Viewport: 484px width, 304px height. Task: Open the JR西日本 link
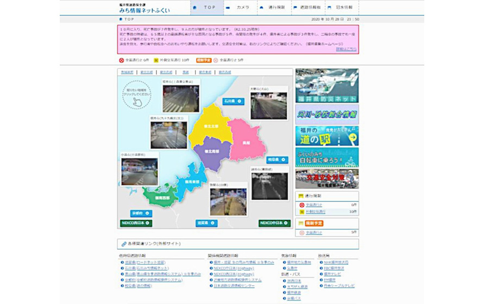(x=294, y=281)
